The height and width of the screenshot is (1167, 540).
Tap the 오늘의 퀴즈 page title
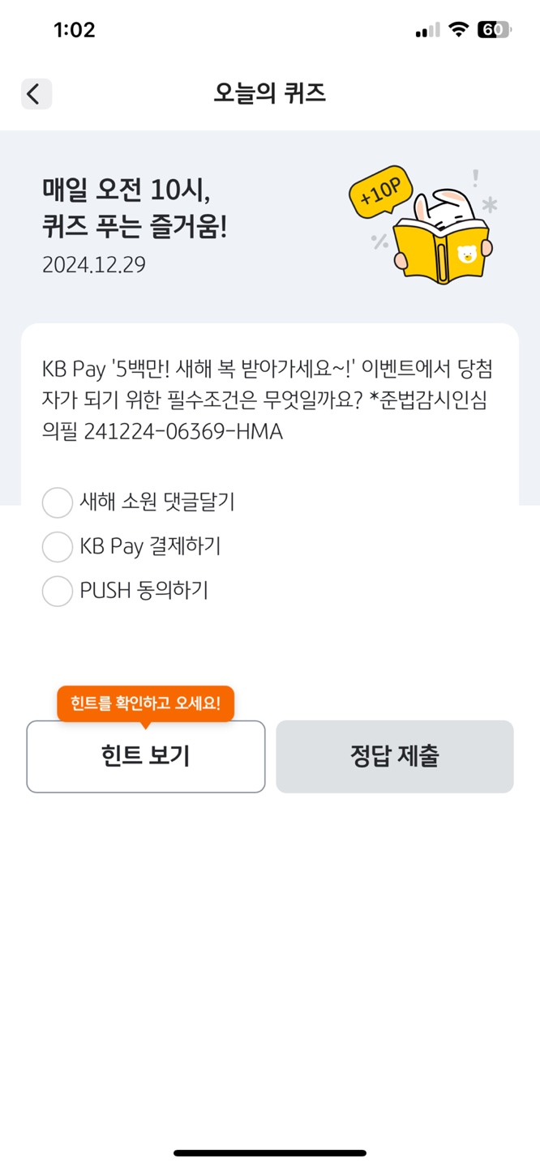tap(270, 94)
